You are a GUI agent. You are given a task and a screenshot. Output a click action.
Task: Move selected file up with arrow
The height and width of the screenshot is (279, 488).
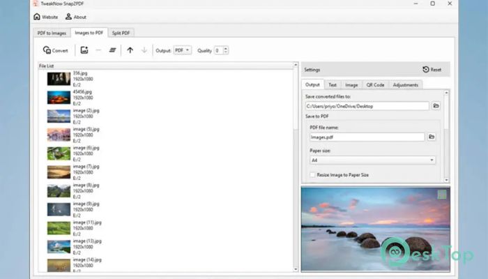[130, 50]
